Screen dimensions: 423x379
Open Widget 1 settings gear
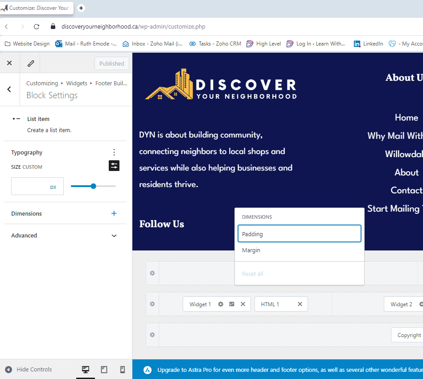pyautogui.click(x=221, y=304)
